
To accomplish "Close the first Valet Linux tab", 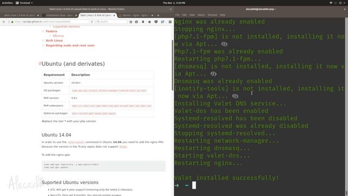I will pyautogui.click(x=38, y=15).
